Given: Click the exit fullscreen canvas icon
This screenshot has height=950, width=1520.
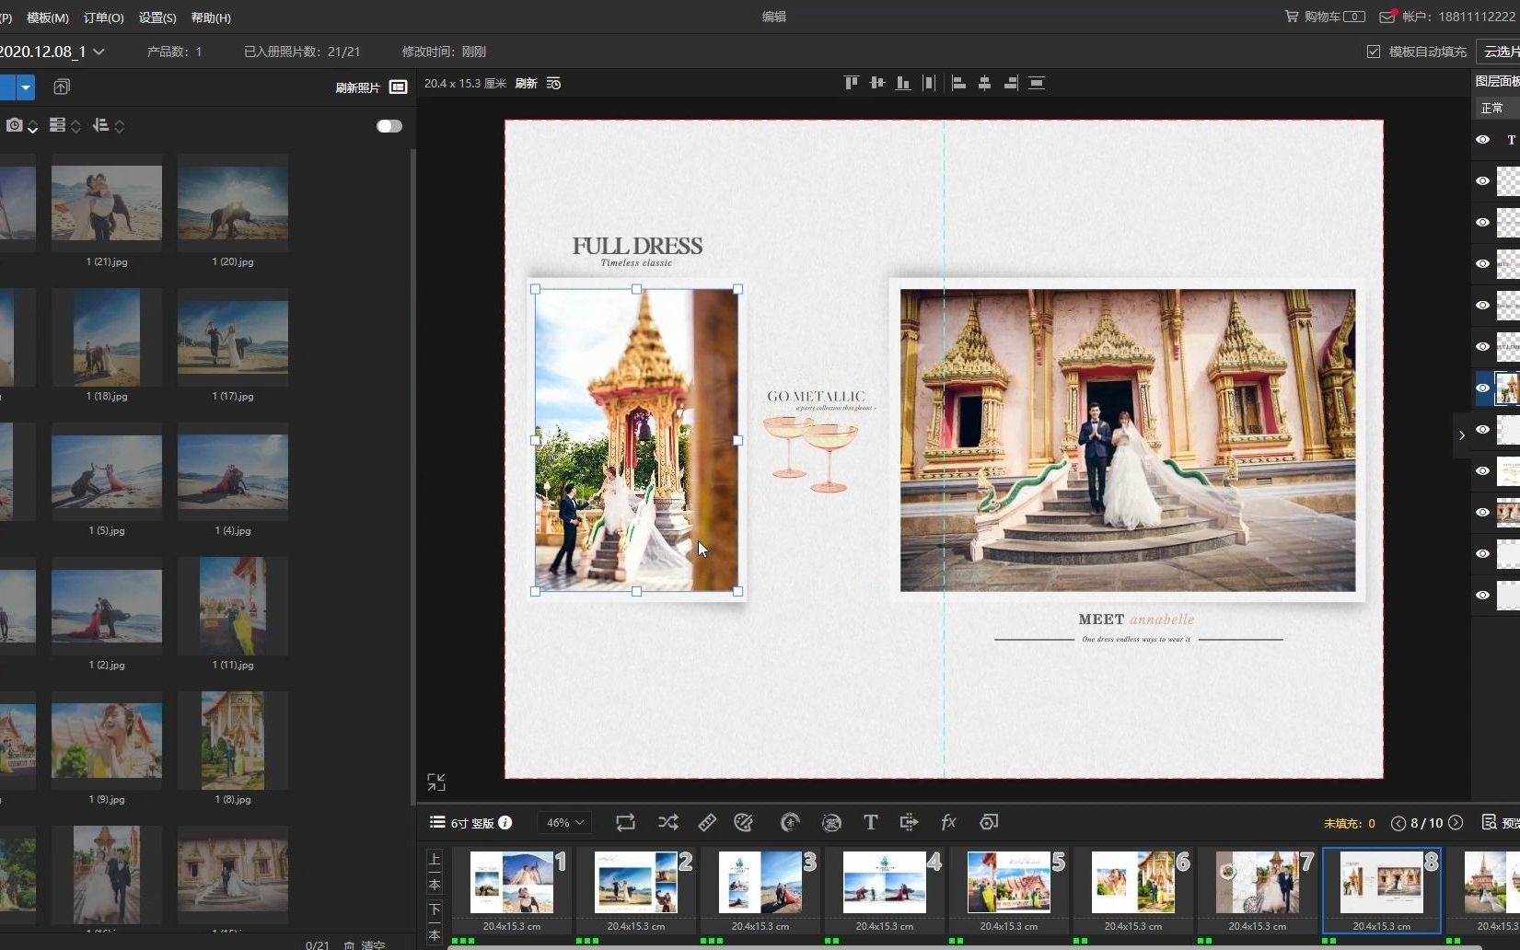Looking at the screenshot, I should tap(436, 782).
